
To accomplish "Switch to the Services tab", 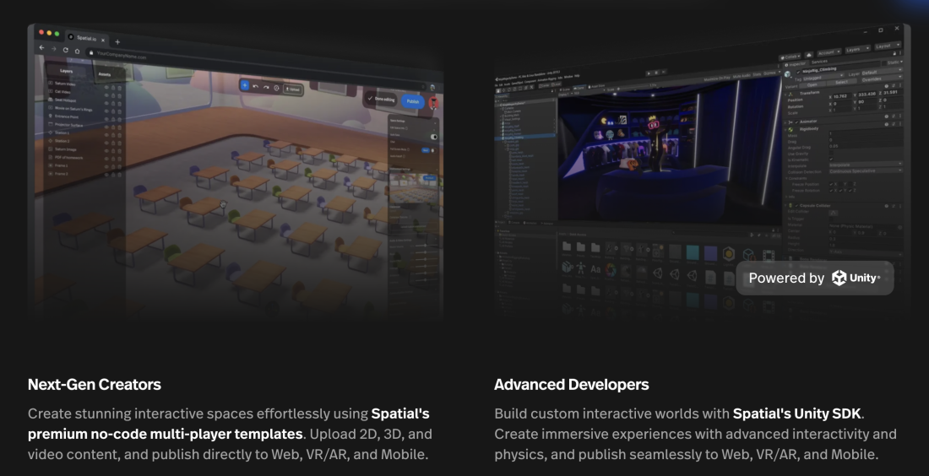I will (819, 62).
